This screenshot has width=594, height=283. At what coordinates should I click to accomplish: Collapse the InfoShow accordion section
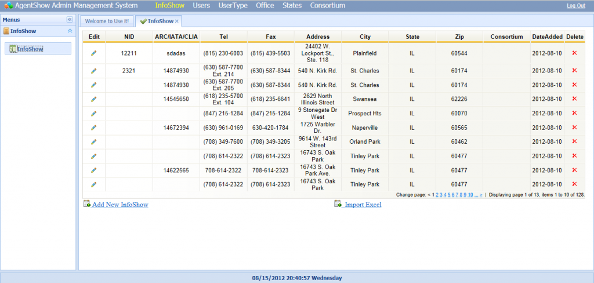(70, 31)
